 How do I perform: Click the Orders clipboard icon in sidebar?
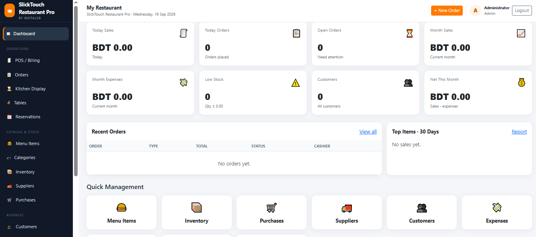(9, 75)
